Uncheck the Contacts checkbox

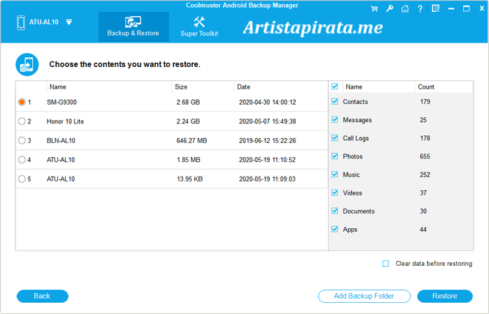335,102
